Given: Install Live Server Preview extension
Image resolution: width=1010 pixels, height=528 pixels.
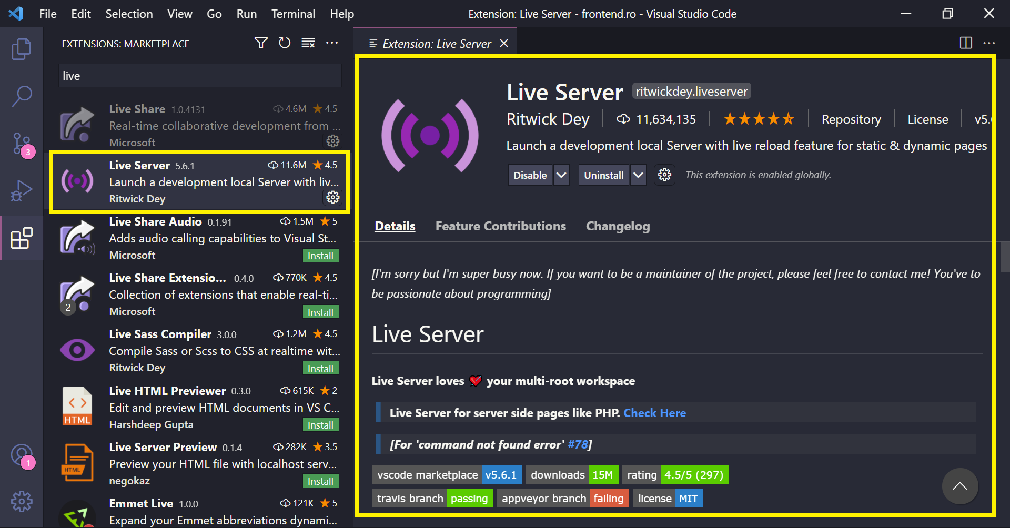Looking at the screenshot, I should click(320, 481).
